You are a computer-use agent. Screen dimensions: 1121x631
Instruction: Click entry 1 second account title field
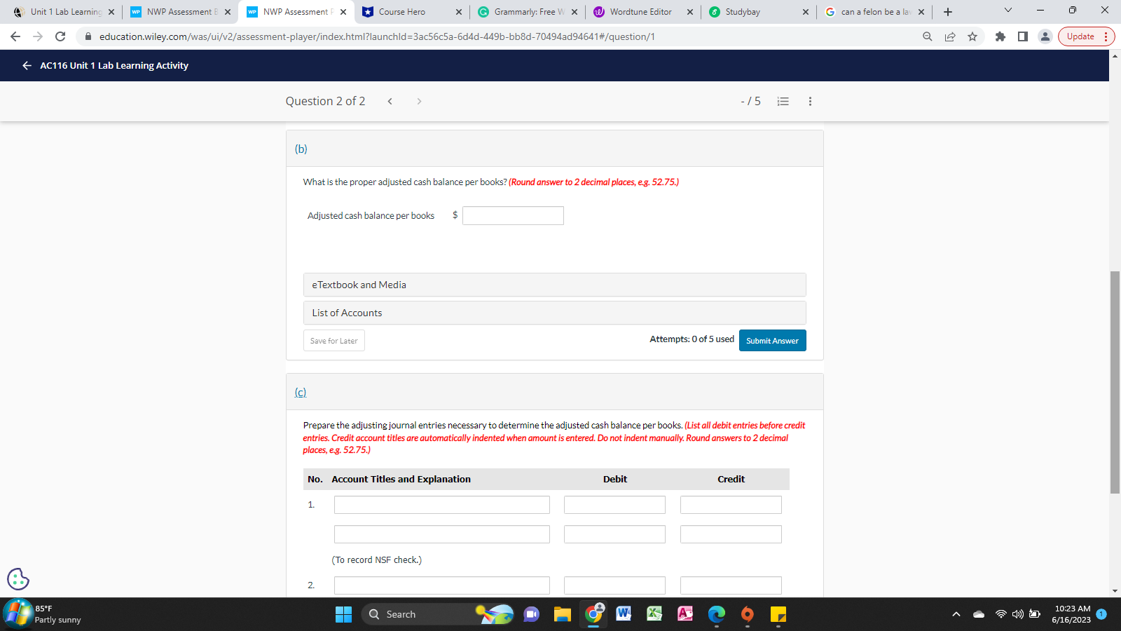442,534
